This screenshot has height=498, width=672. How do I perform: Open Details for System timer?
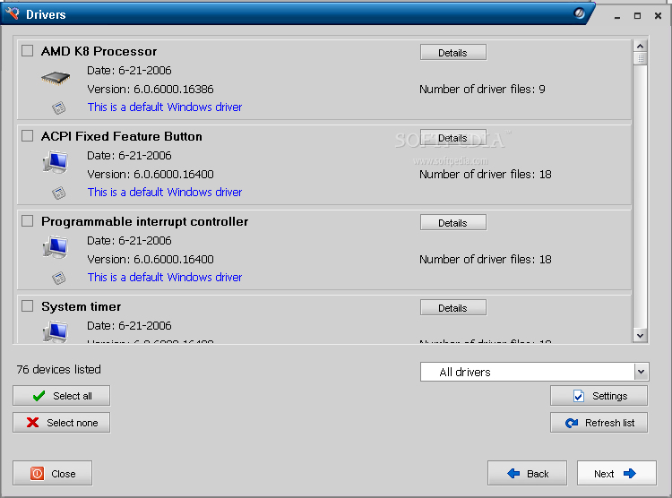(x=453, y=308)
